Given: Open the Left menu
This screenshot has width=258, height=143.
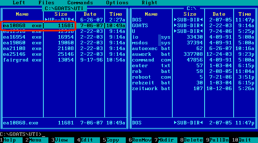Looking at the screenshot, I should tap(19, 3).
